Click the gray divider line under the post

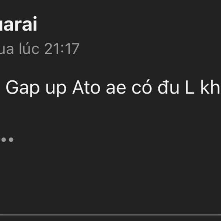[110, 215]
